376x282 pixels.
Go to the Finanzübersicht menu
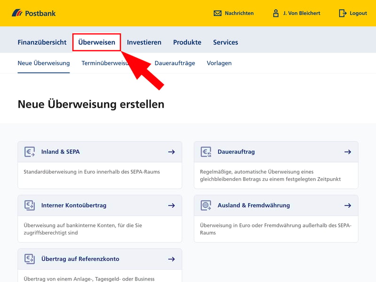click(42, 42)
